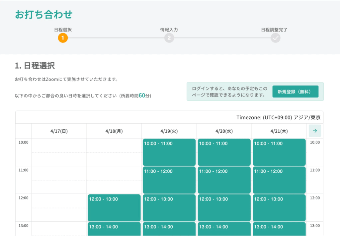The image size is (340, 236).
Task: Choose 4/20(水) 11:00 - 12:00 slot
Action: tap(224, 180)
